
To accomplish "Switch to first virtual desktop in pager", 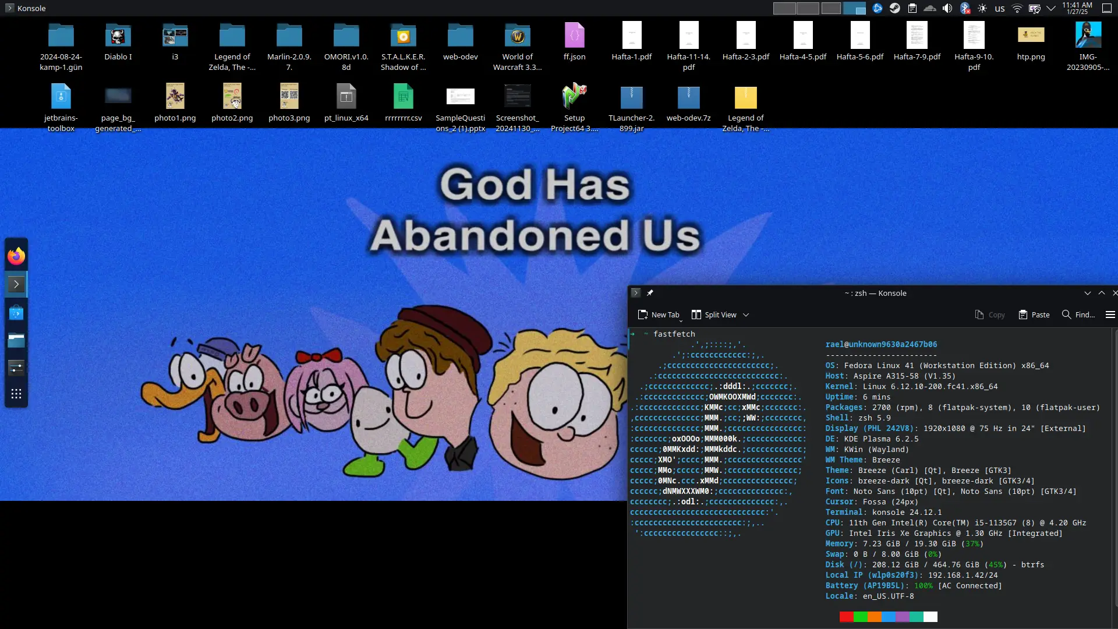I will point(784,8).
